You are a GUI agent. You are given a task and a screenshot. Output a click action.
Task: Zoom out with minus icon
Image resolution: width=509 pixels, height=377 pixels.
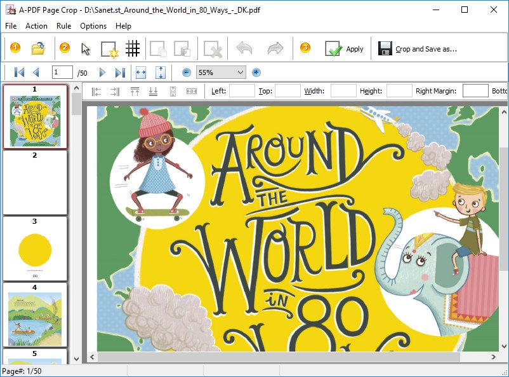coord(187,72)
